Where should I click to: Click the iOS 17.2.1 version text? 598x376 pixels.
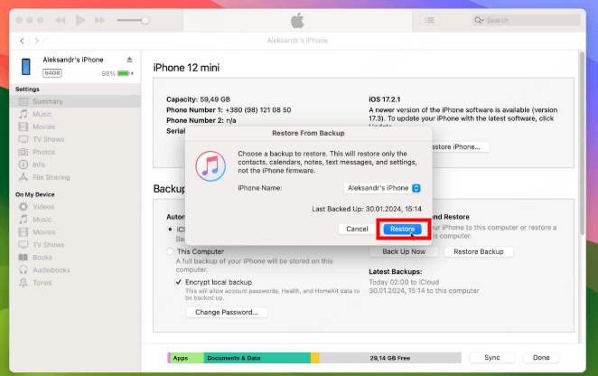pos(385,99)
